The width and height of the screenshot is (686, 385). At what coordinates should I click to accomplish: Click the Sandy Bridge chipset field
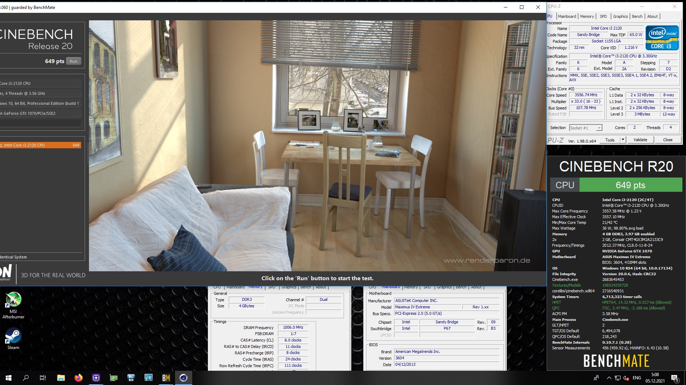tap(447, 322)
